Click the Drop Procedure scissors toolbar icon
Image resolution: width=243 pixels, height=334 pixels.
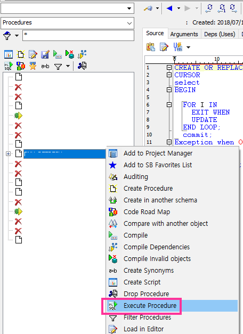[x=82, y=66]
